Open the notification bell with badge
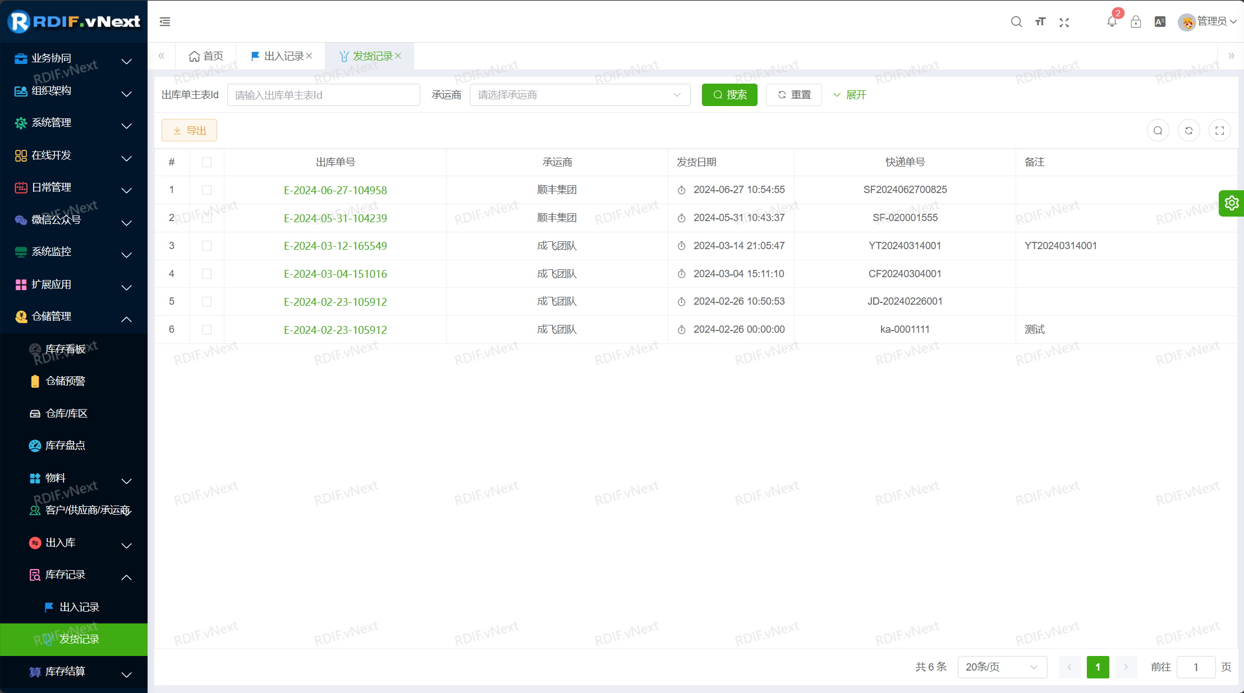Viewport: 1244px width, 693px height. coord(1112,22)
